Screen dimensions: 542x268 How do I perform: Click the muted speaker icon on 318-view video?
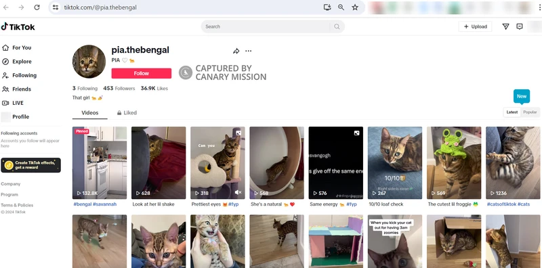pyautogui.click(x=238, y=192)
